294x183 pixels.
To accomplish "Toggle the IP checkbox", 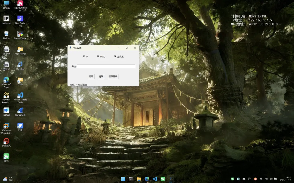I will point(85,56).
